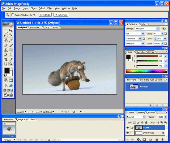Select the Rectangle shape tool
170x143 pixels.
11,50
